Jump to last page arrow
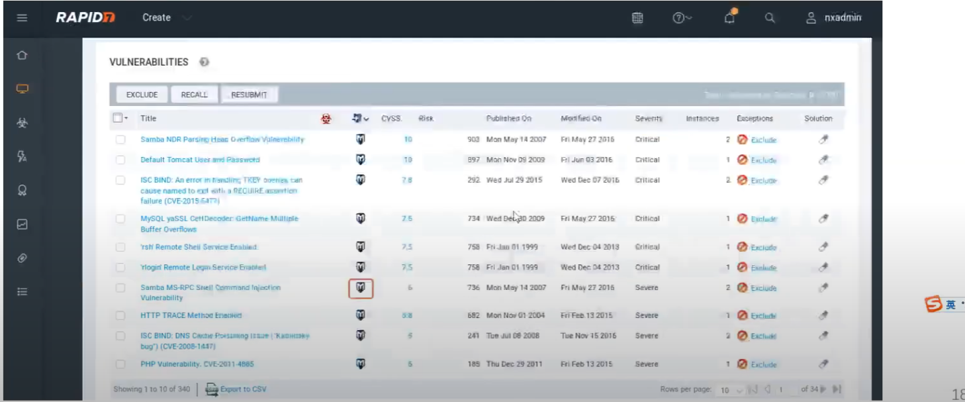965x402 pixels. coord(837,390)
